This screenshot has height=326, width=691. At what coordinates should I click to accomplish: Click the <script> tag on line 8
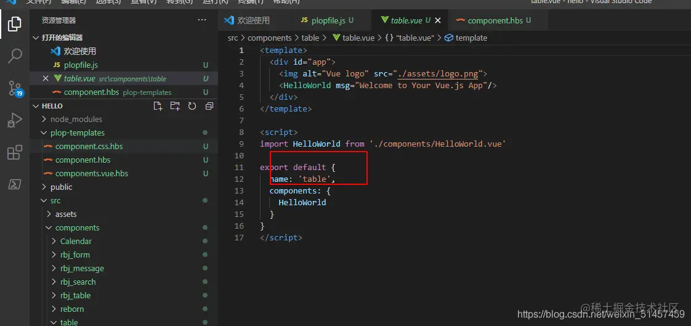[x=279, y=132]
